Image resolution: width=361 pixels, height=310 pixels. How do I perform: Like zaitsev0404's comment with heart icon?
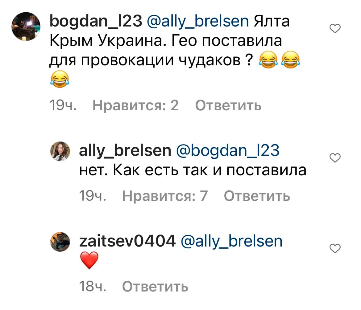click(335, 248)
